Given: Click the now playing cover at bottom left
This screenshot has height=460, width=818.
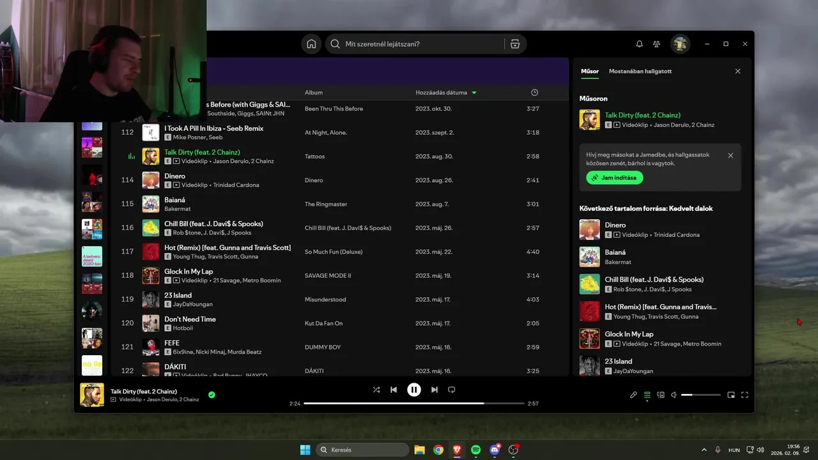Looking at the screenshot, I should pyautogui.click(x=92, y=395).
